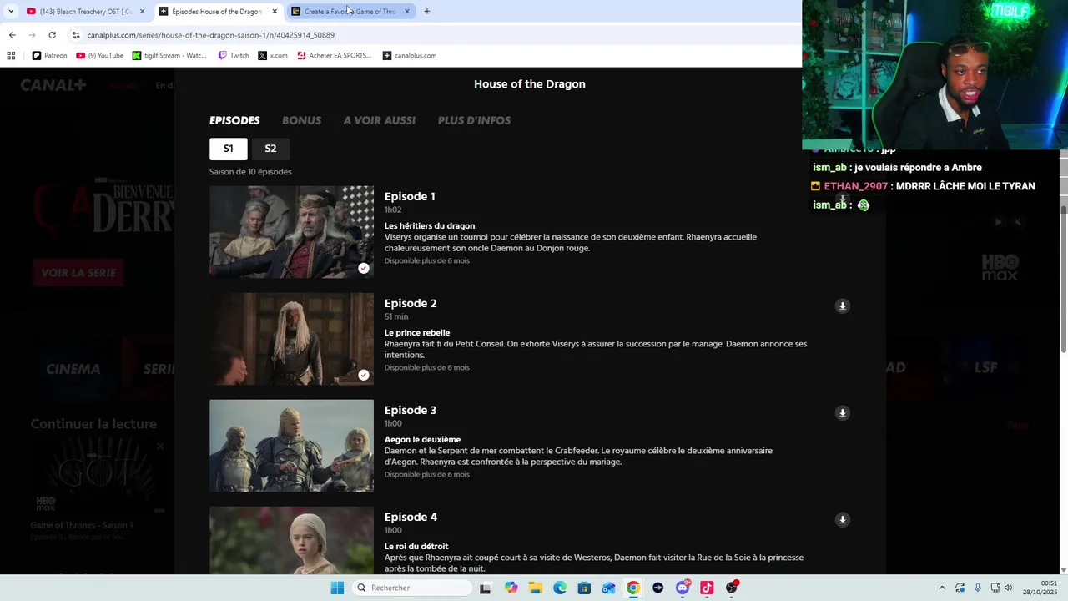This screenshot has width=1068, height=601.
Task: Launch Copilot from the taskbar
Action: [x=511, y=588]
